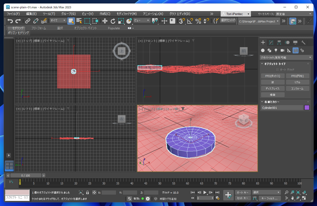Image resolution: width=317 pixels, height=206 pixels.
Task: Select the Cameras category icon
Action: click(283, 50)
